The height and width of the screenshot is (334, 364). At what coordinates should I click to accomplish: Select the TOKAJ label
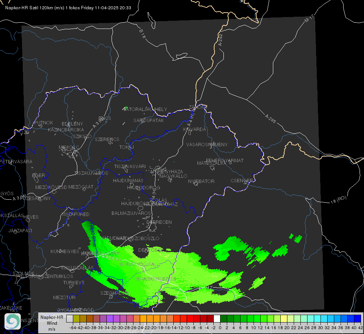pyautogui.click(x=126, y=147)
